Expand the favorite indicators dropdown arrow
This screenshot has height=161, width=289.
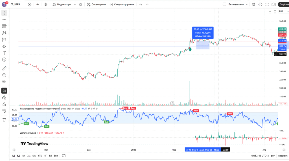point(75,5)
